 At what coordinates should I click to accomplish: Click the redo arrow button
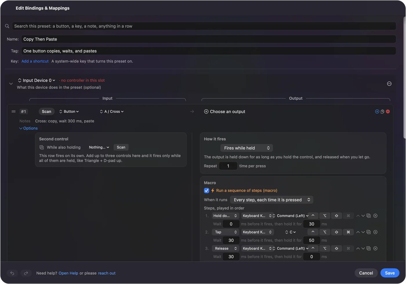[26, 273]
